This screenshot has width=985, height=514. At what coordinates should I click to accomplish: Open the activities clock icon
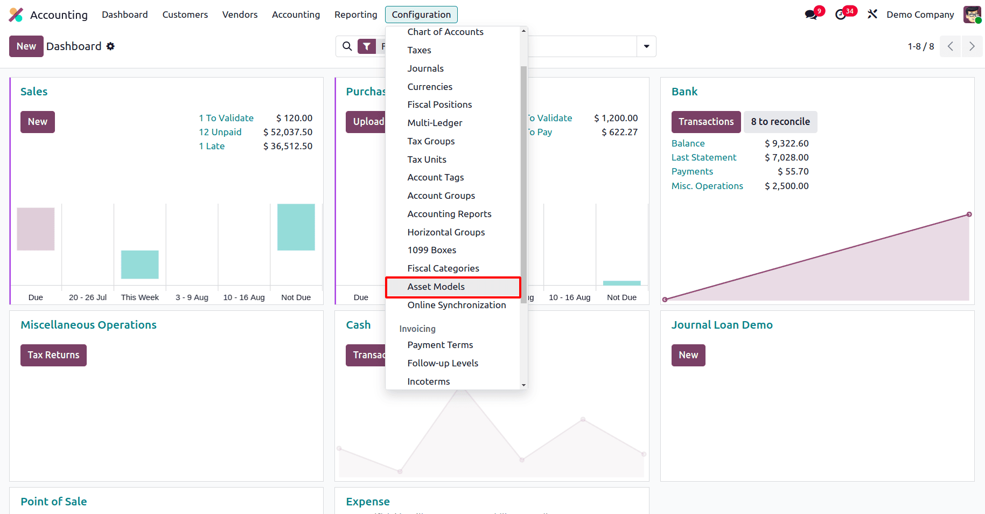[x=841, y=15]
